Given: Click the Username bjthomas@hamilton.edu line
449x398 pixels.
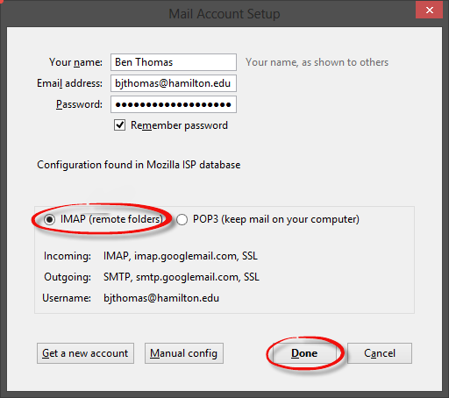Looking at the screenshot, I should tap(131, 298).
